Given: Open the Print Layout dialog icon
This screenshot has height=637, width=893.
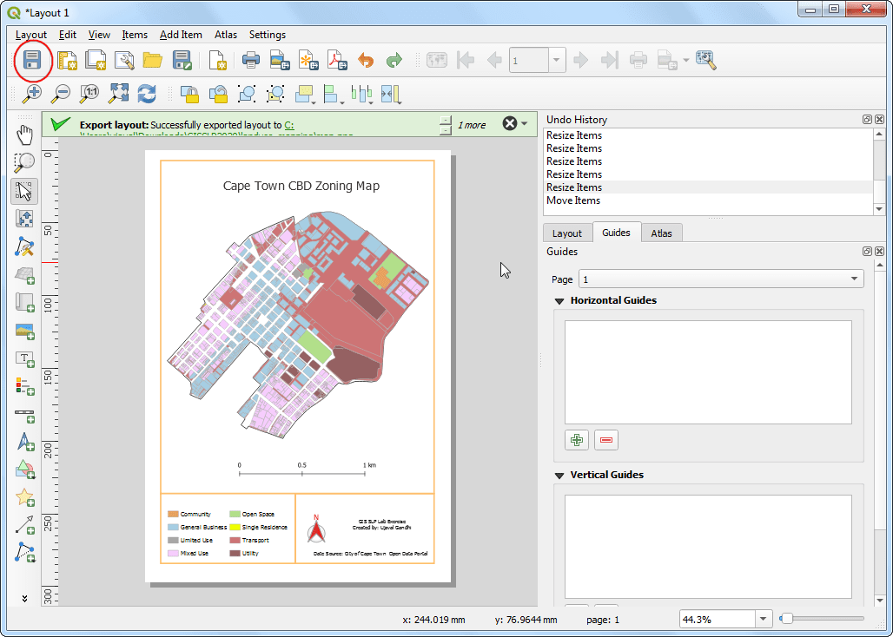Looking at the screenshot, I should [250, 60].
